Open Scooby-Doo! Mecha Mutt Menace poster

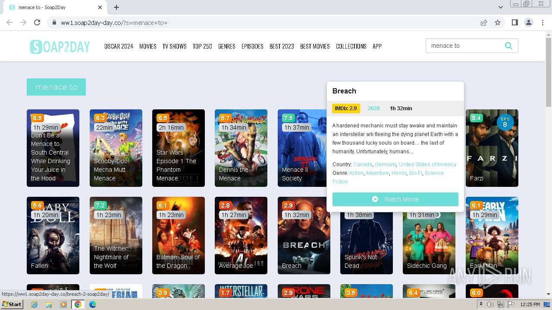116,148
